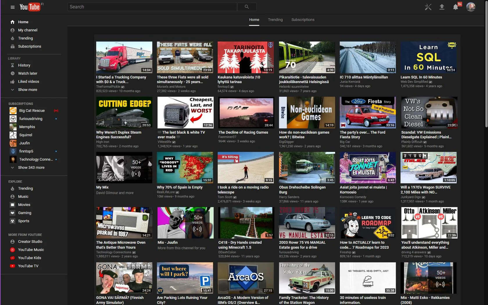Click the crossed tools icon in header
This screenshot has height=305, width=488.
(x=428, y=7)
